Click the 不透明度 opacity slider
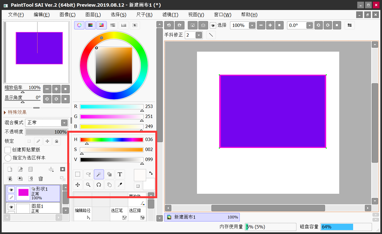382x234 pixels. pos(47,132)
